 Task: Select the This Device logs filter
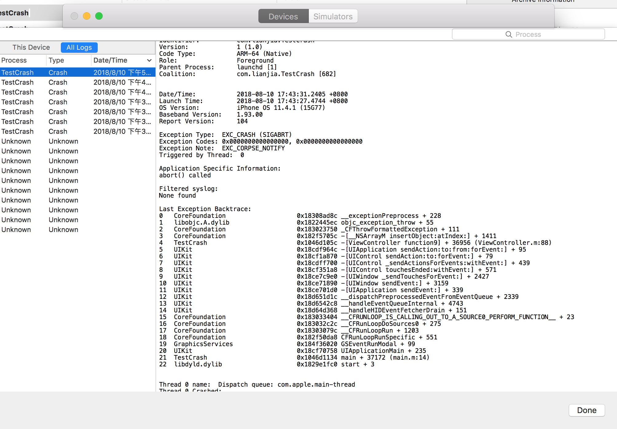click(31, 47)
